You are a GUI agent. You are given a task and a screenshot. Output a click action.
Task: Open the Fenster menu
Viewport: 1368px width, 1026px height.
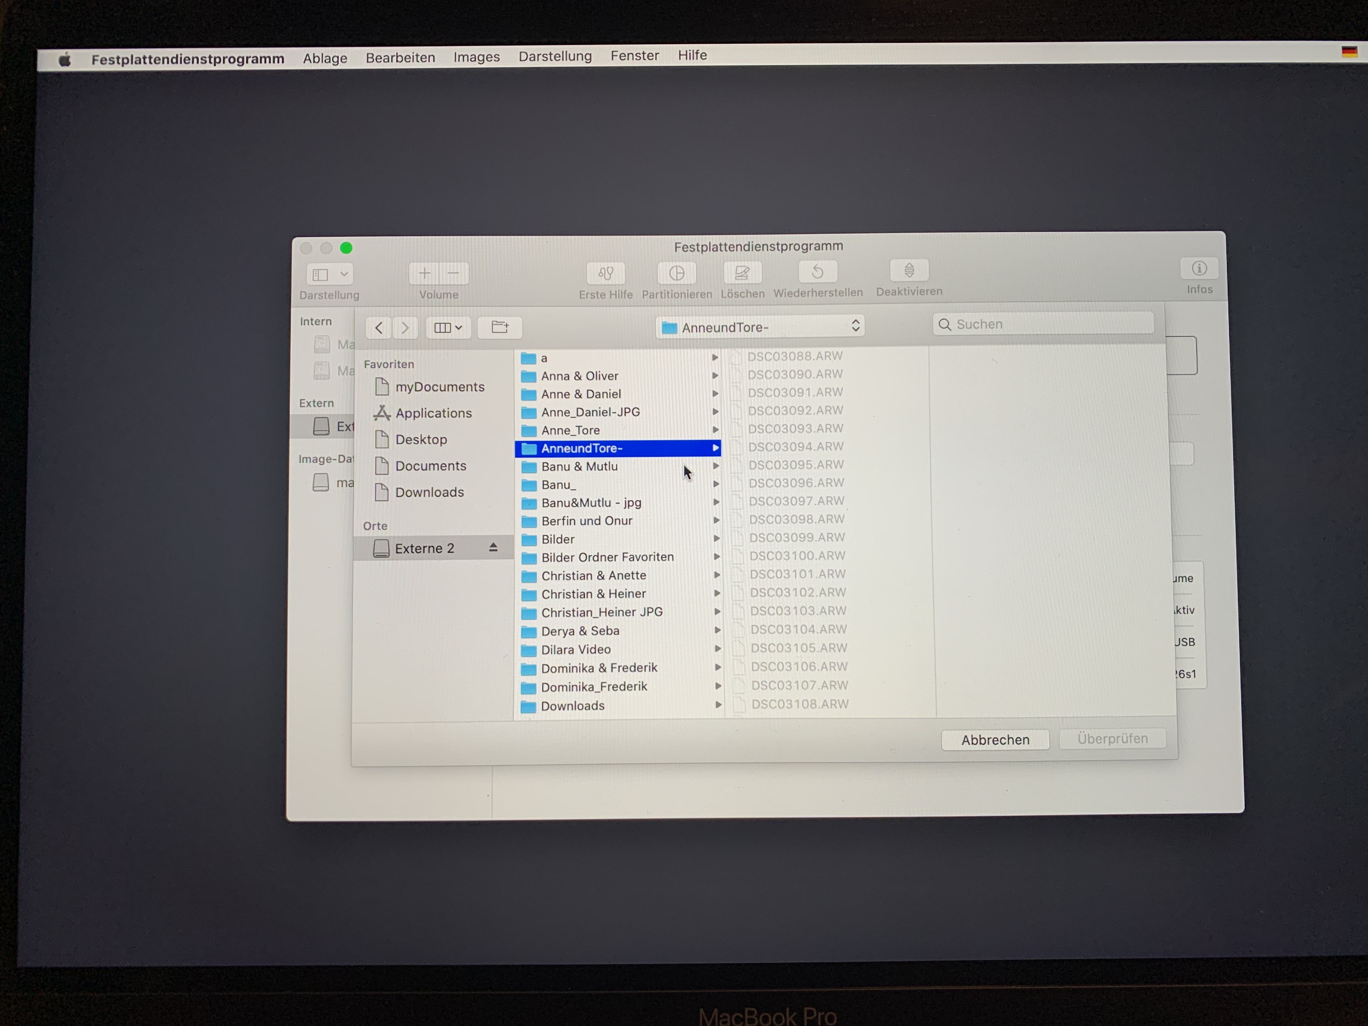pos(634,56)
